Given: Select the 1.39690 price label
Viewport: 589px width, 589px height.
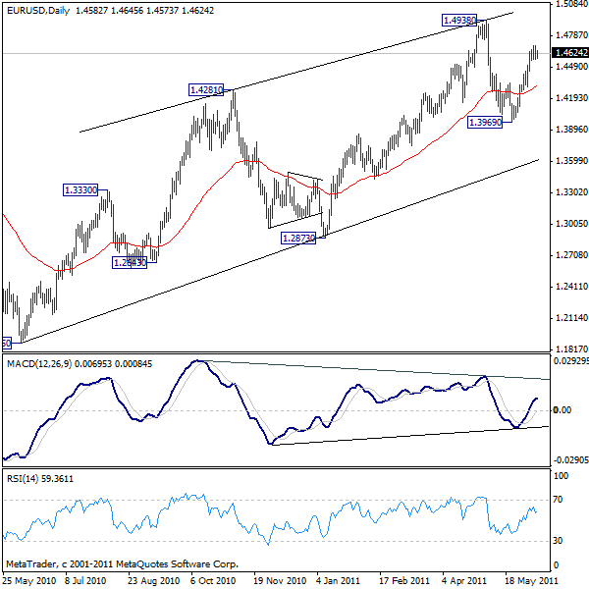Looking at the screenshot, I should click(486, 123).
